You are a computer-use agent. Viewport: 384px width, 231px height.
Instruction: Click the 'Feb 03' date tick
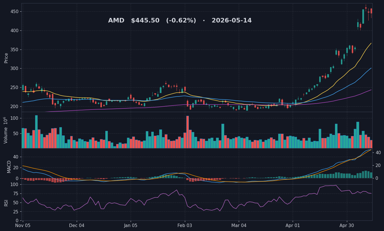185,226
